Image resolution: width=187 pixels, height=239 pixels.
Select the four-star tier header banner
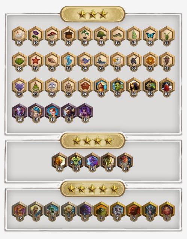[93, 140]
